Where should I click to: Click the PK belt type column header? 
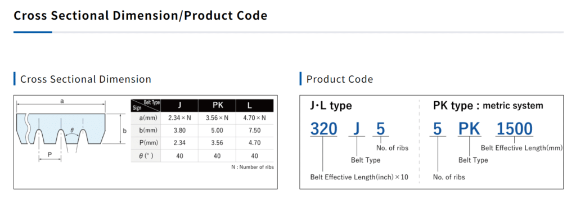[217, 106]
